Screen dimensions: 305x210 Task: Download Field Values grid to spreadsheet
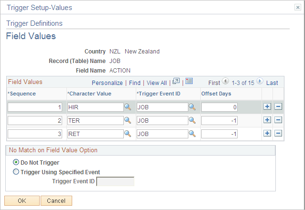pyautogui.click(x=189, y=81)
